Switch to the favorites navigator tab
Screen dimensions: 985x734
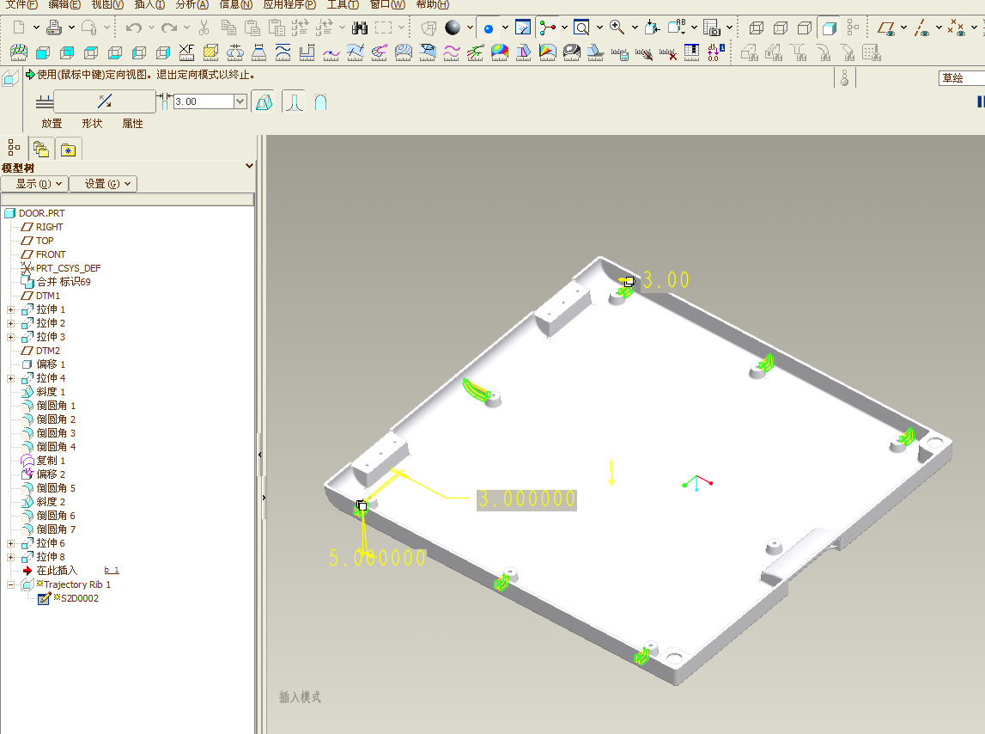[68, 150]
